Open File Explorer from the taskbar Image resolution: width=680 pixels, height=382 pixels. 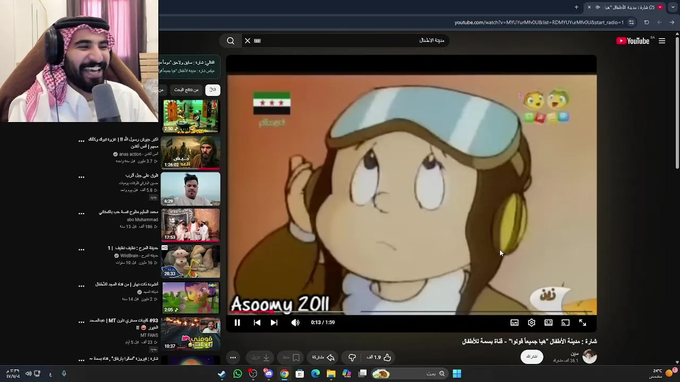331,374
